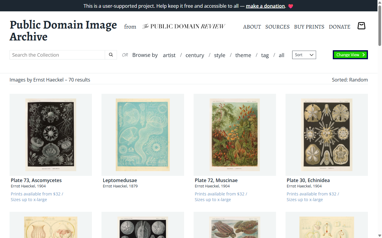Go to the BUY PRINTS page
This screenshot has height=238, width=382.
click(309, 27)
